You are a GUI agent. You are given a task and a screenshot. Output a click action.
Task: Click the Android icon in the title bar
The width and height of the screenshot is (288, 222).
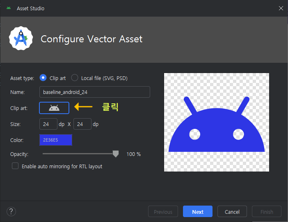[9, 8]
